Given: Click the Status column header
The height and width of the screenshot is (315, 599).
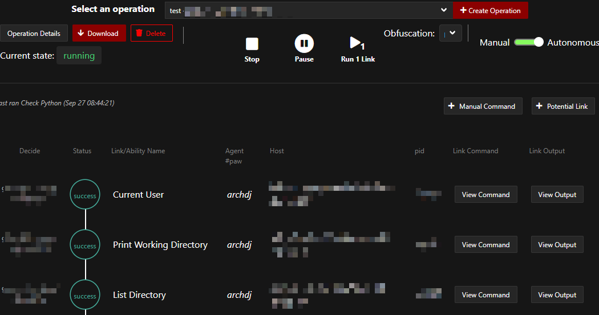Looking at the screenshot, I should point(82,151).
